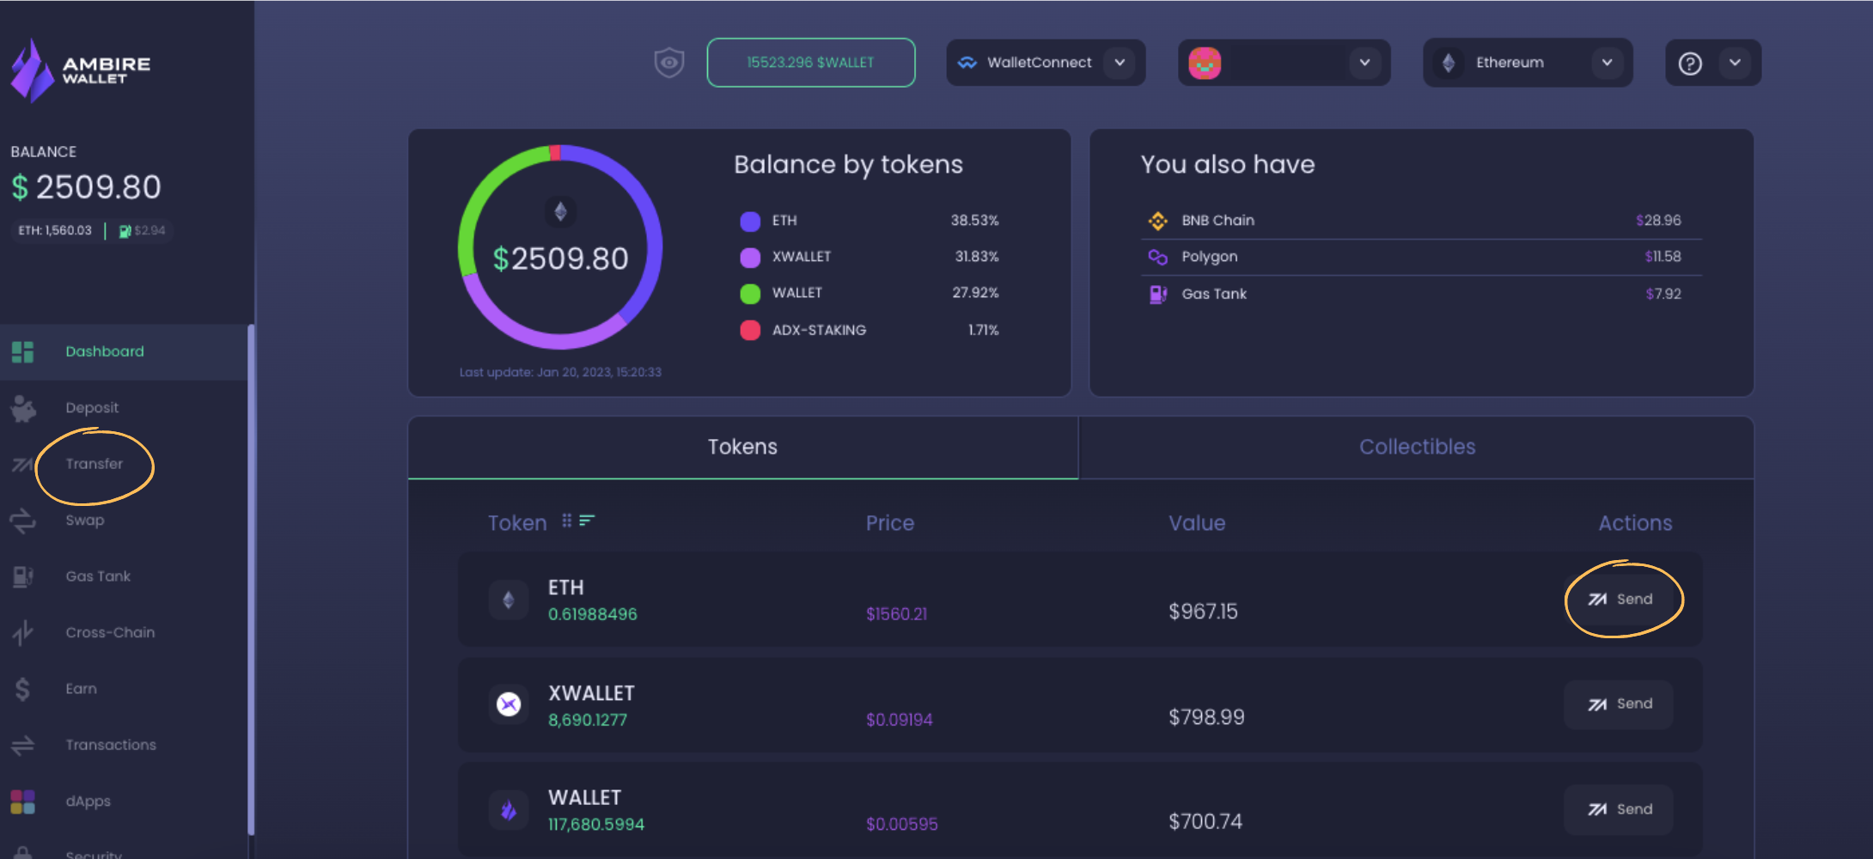Open the Gas Tank $7.92 row
The height and width of the screenshot is (859, 1873).
1421,294
